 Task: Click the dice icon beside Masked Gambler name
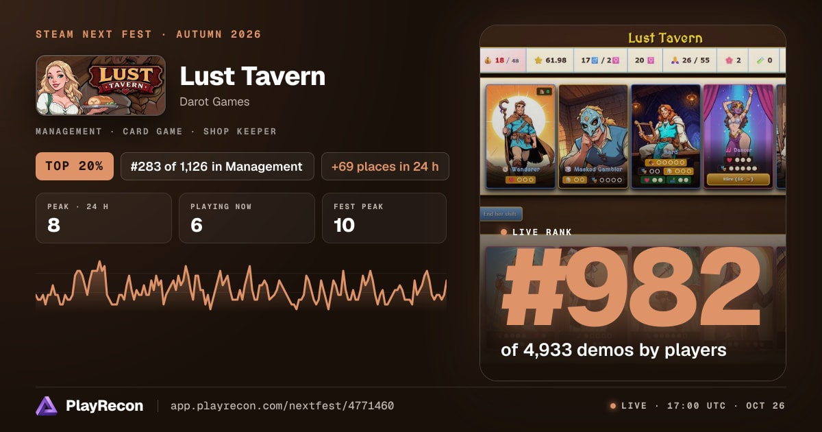click(x=568, y=169)
